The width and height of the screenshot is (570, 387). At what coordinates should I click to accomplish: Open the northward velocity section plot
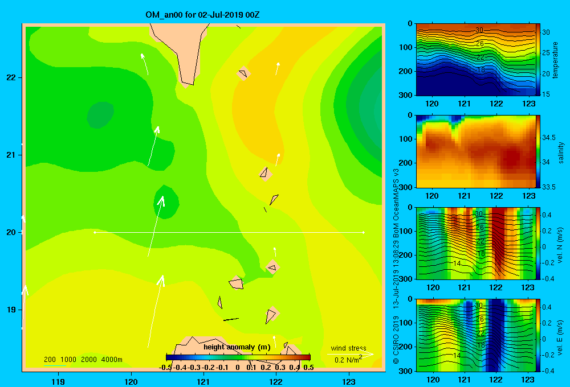click(476, 243)
